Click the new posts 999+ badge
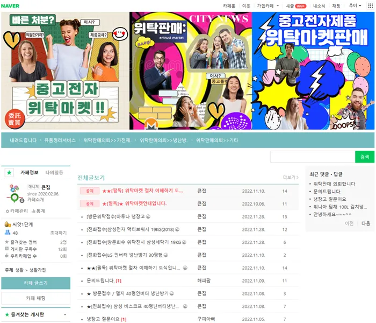376x323 pixels. click(x=301, y=6)
